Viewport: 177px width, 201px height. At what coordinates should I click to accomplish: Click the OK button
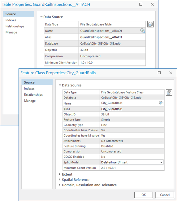(x=144, y=195)
